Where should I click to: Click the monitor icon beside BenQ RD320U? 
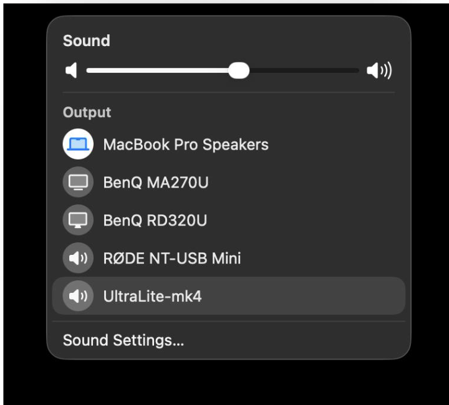(x=78, y=220)
